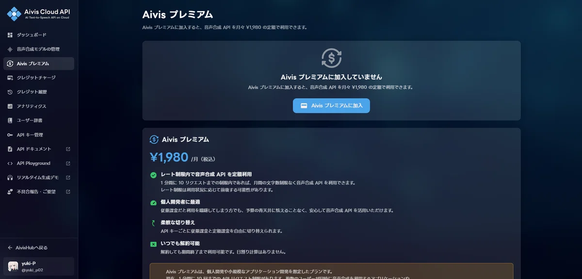The image size is (582, 279).
Task: Click the dashboard grid icon
Action: click(10, 35)
